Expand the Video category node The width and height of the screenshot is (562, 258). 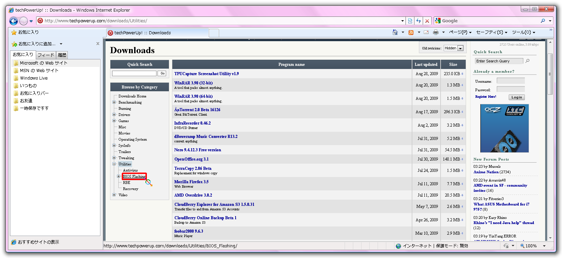(x=114, y=195)
